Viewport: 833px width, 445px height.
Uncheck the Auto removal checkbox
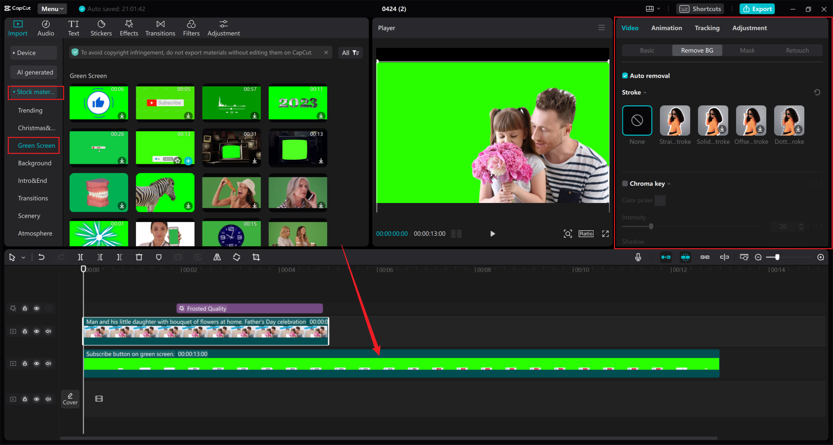click(625, 75)
